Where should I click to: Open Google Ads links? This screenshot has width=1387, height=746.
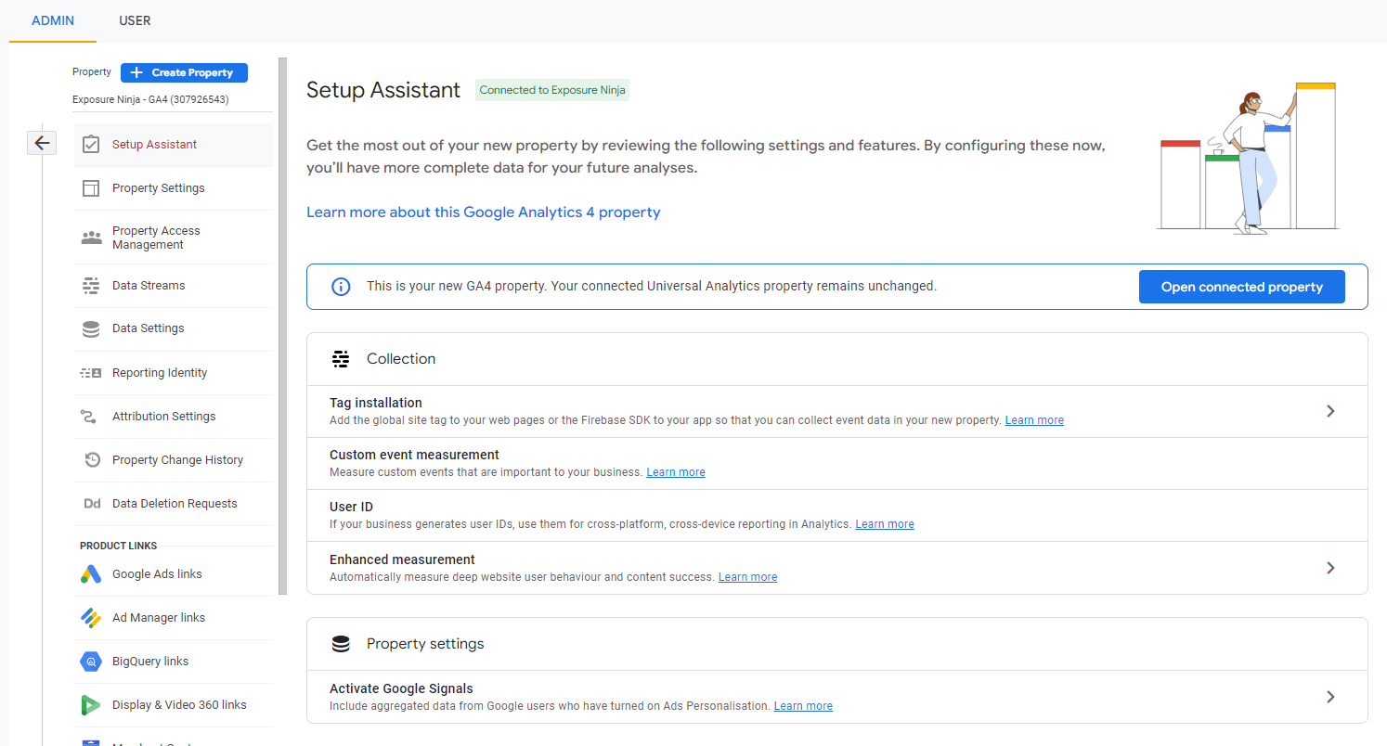click(174, 574)
